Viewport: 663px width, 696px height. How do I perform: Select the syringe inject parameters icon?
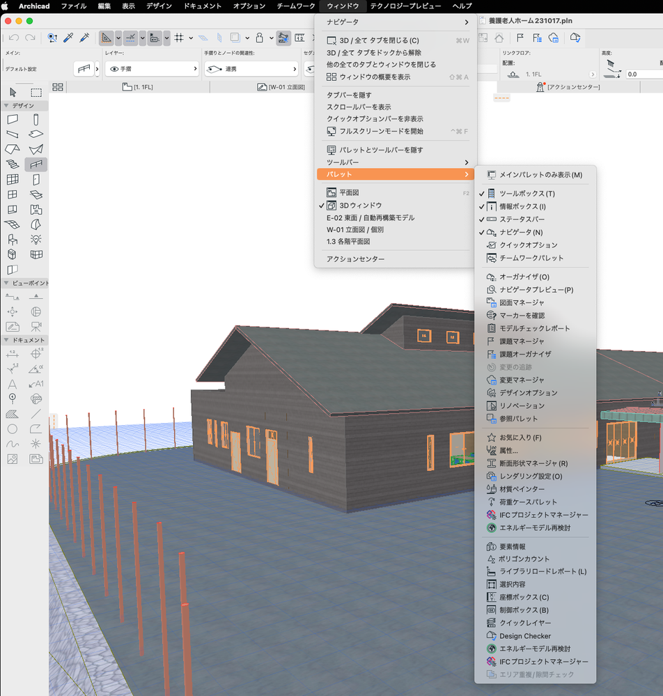tap(84, 38)
